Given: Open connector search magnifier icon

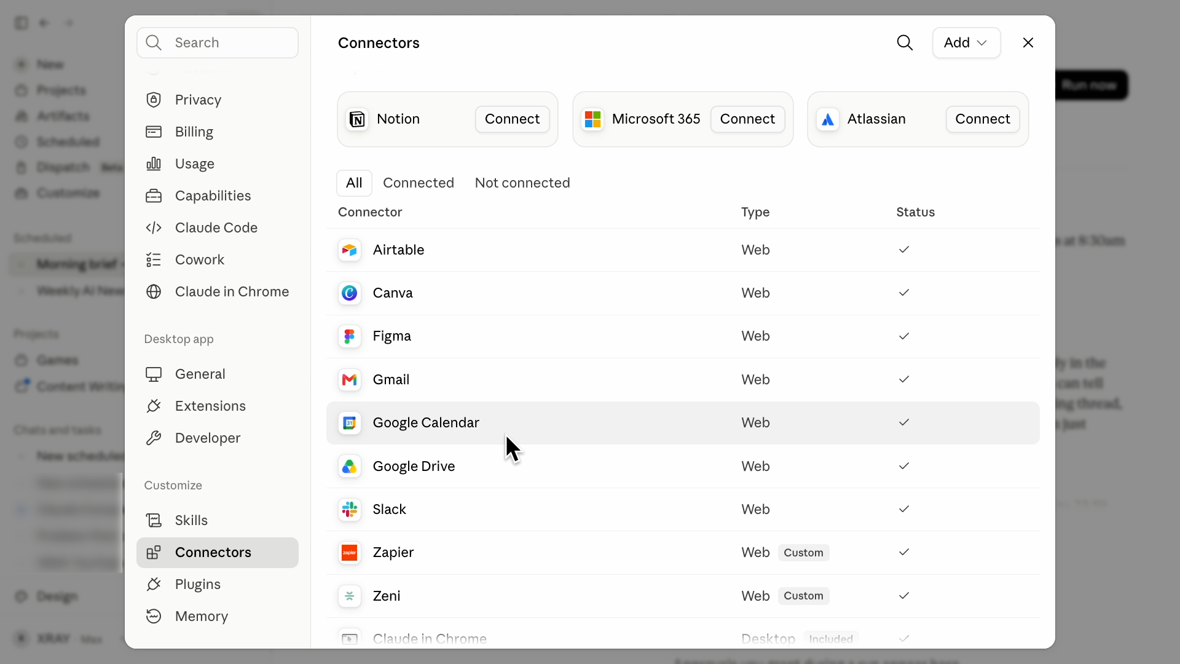Looking at the screenshot, I should tap(905, 42).
